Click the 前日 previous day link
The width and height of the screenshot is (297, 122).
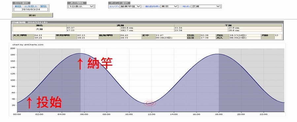point(17,6)
